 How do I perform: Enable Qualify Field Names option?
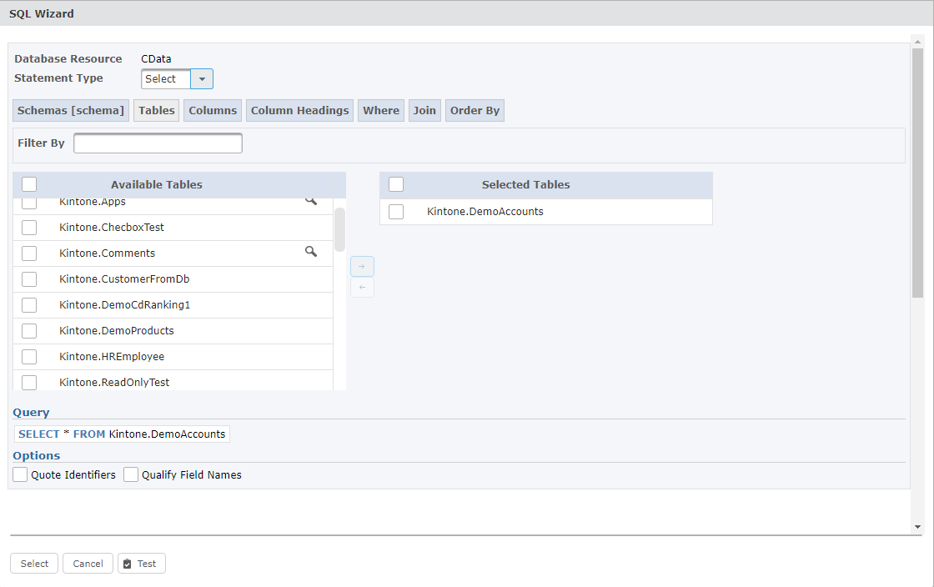click(x=131, y=474)
